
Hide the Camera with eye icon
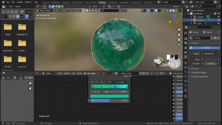click(x=219, y=17)
